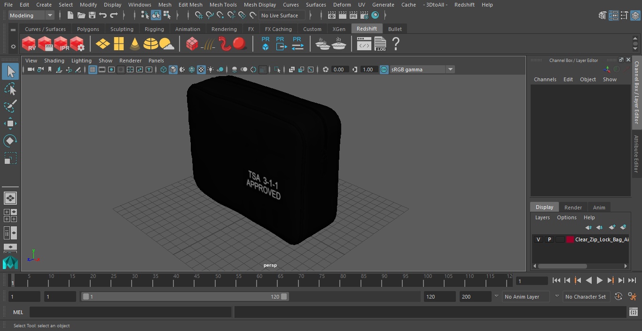Viewport: 642px width, 331px height.
Task: Click the Redshift LOG file icon
Action: (380, 44)
